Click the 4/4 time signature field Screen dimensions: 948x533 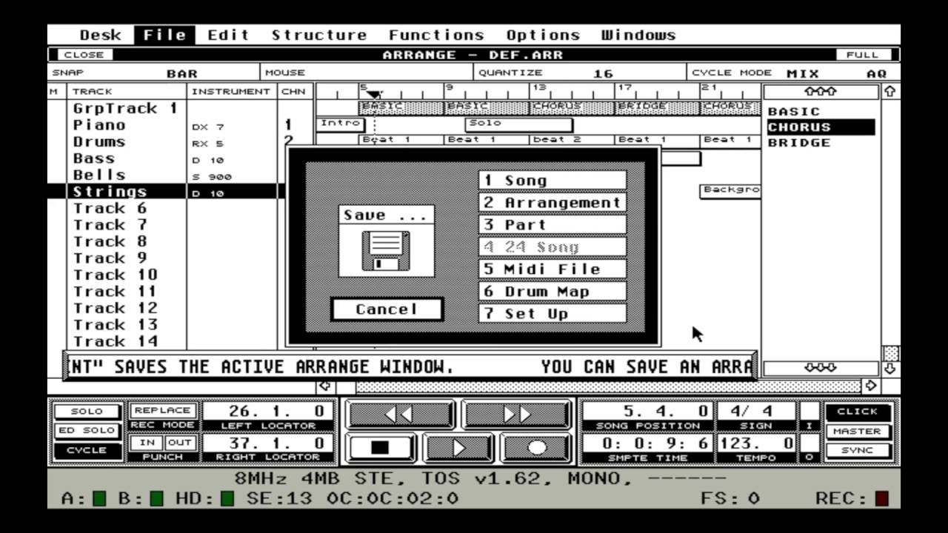pyautogui.click(x=756, y=411)
